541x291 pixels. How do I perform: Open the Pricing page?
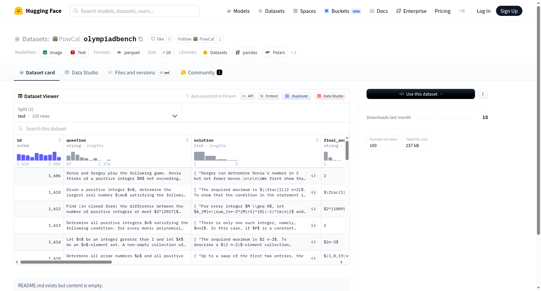(x=443, y=11)
